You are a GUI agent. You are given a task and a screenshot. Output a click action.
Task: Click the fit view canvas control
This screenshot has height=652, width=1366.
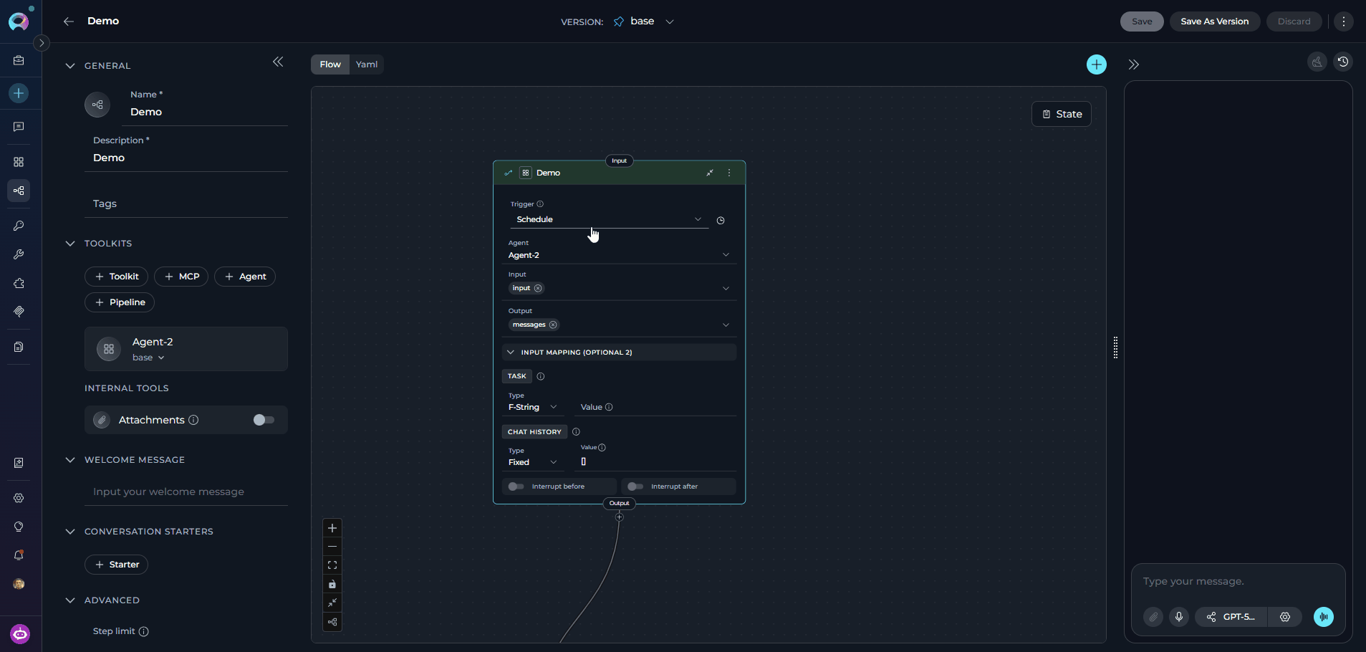(332, 565)
